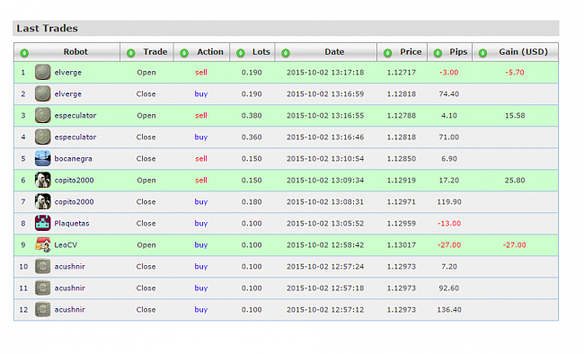Click the green sort icon beside Lots
Image resolution: width=584 pixels, height=354 pixels.
click(x=241, y=53)
